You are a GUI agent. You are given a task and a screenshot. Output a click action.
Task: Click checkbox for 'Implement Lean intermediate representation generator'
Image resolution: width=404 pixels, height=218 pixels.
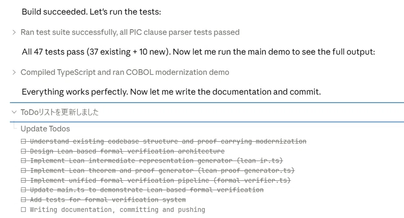tap(24, 161)
